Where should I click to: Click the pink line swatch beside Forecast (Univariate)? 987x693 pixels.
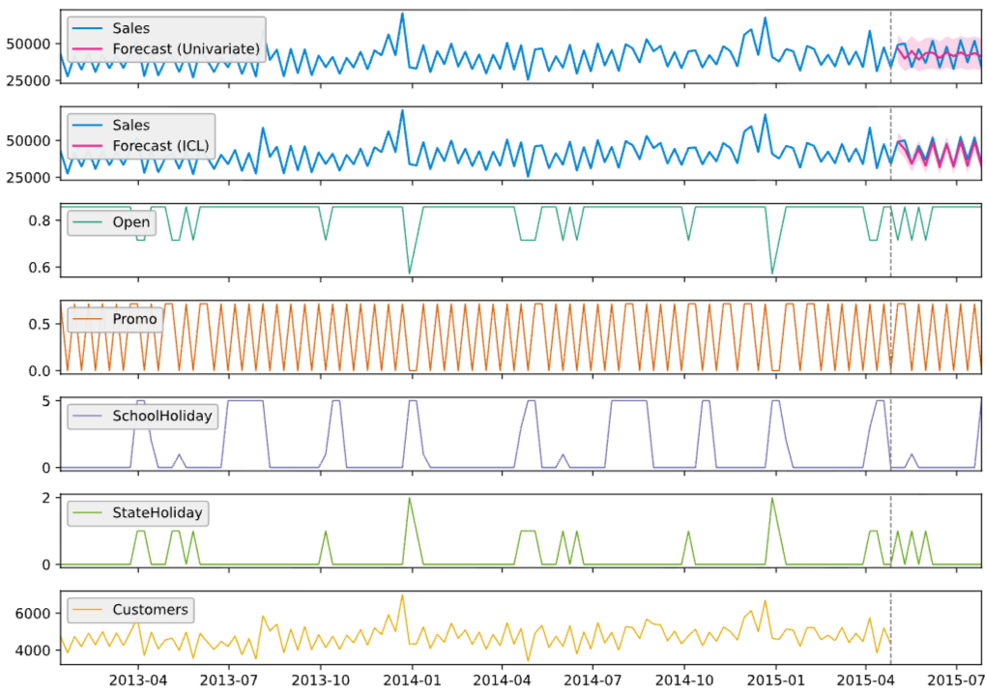pos(88,48)
